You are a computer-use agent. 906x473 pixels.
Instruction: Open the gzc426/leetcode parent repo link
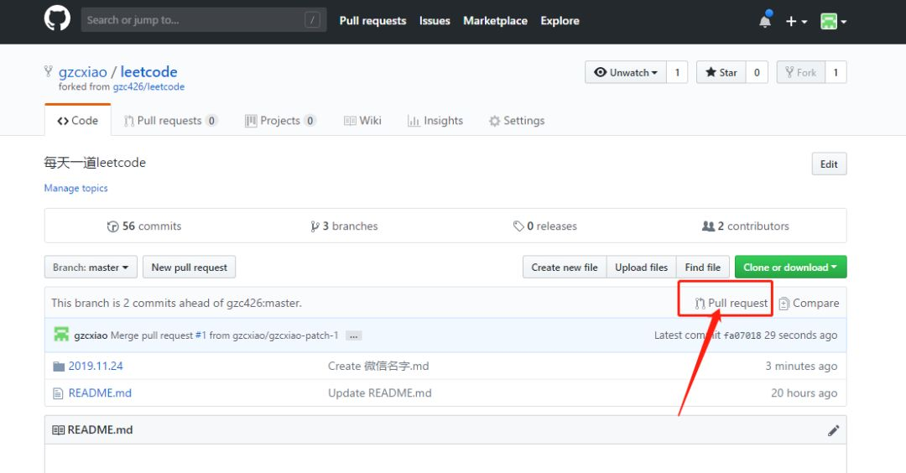tap(148, 86)
